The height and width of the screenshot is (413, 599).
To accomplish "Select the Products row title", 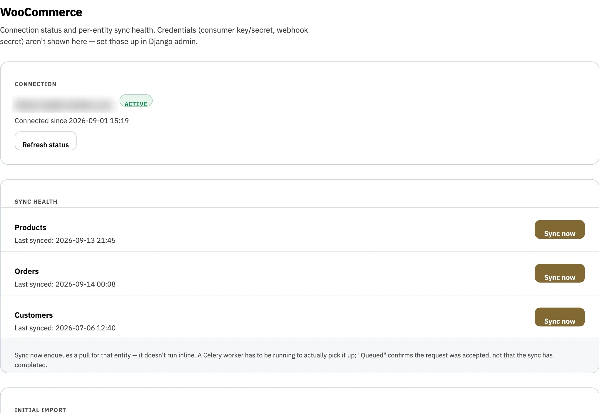I will pos(31,228).
